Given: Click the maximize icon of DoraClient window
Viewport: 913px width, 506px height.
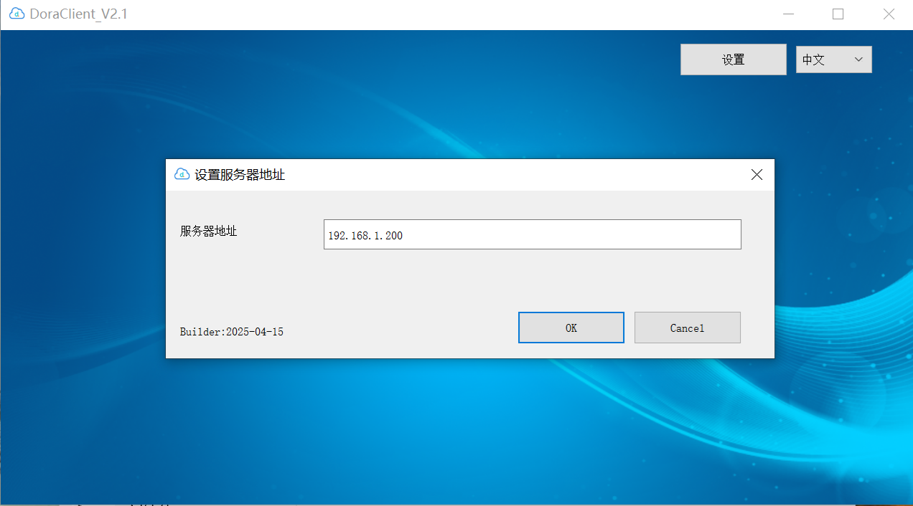Looking at the screenshot, I should tap(838, 14).
